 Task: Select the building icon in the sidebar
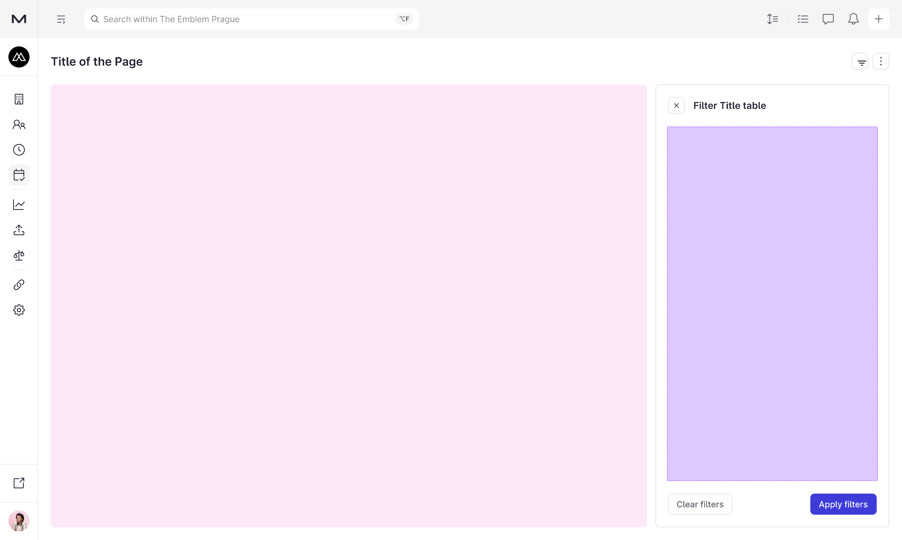pyautogui.click(x=18, y=99)
